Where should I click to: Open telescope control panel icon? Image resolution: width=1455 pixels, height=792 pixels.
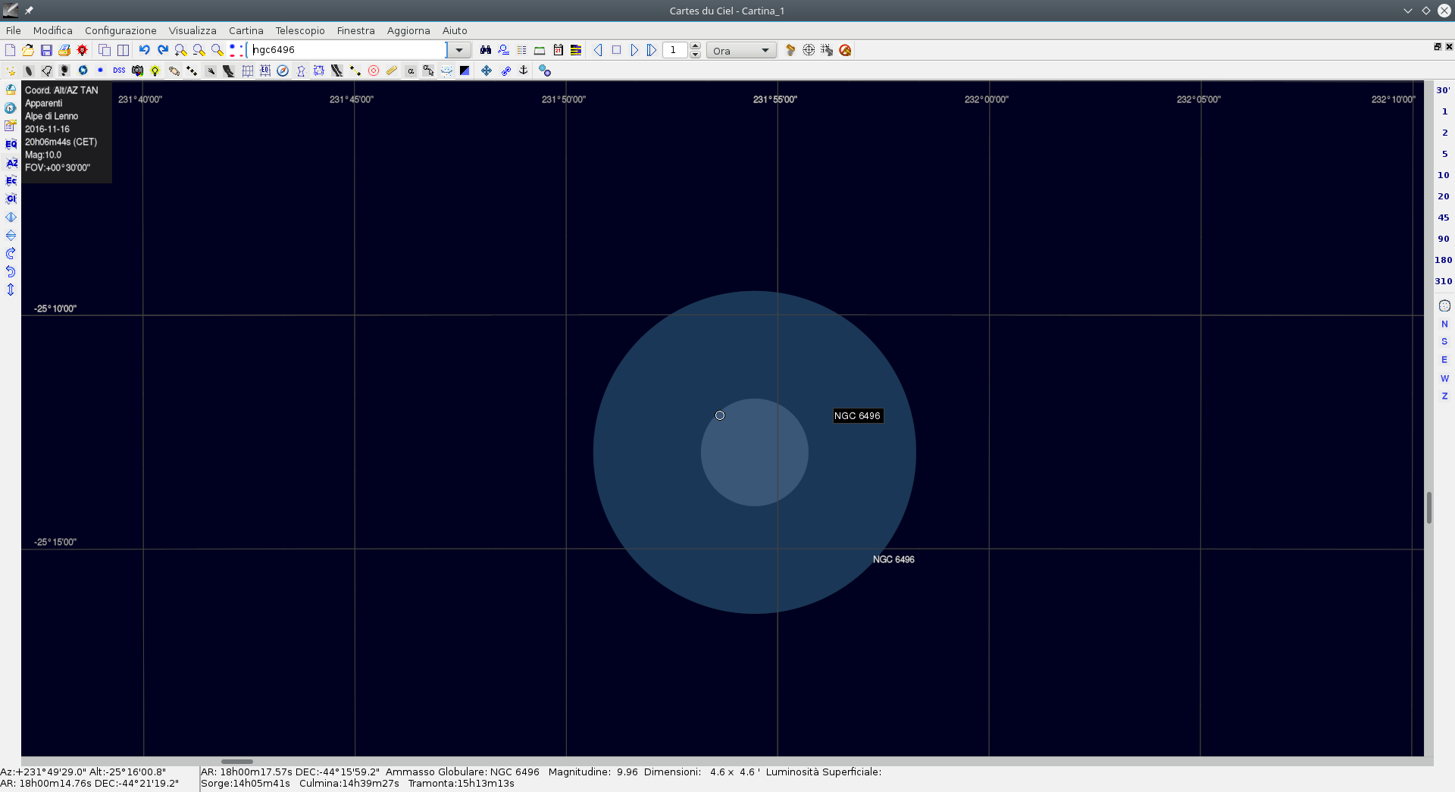790,50
